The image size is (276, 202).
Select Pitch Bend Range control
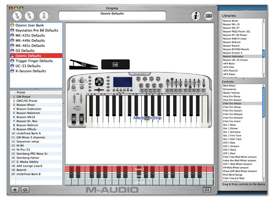coord(242,174)
